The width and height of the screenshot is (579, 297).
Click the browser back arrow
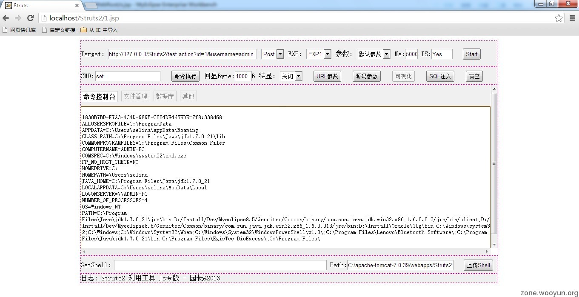6,18
